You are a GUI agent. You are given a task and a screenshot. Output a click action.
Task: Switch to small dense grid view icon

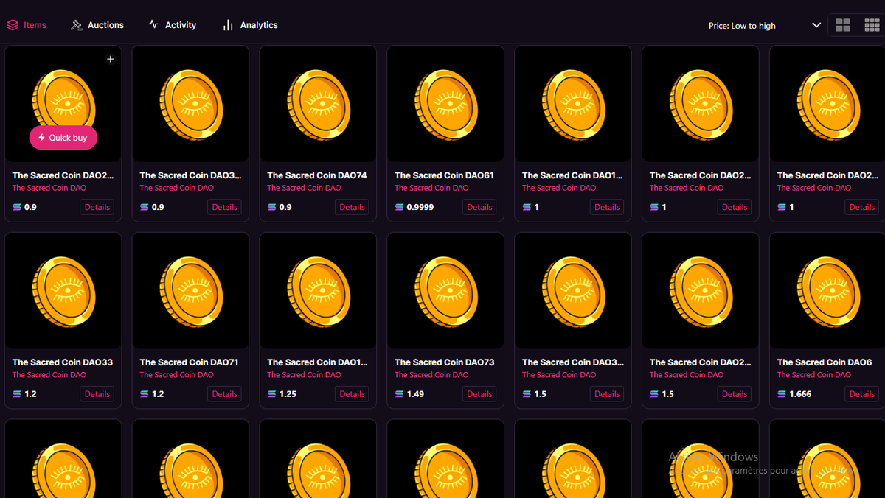coord(872,25)
